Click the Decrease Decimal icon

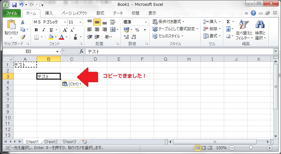click(x=134, y=37)
